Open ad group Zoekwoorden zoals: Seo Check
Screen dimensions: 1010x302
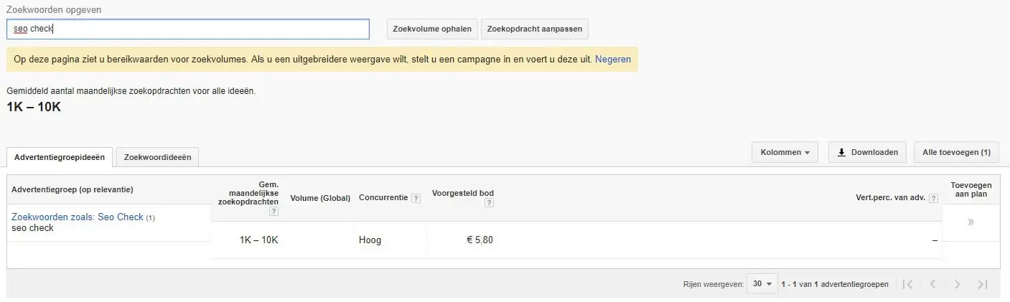click(78, 217)
